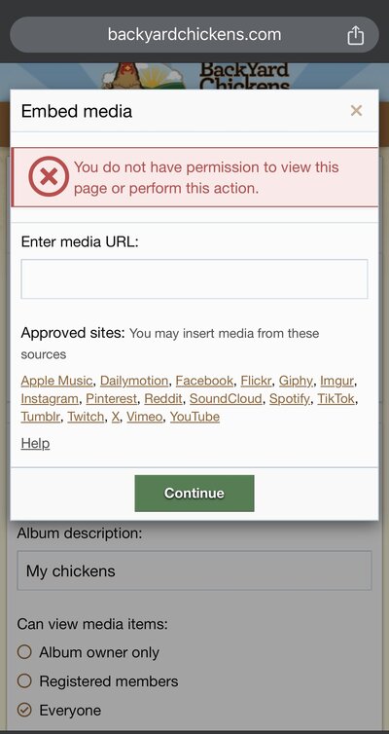This screenshot has height=734, width=389.
Task: Open the Flickr link
Action: 256,381
